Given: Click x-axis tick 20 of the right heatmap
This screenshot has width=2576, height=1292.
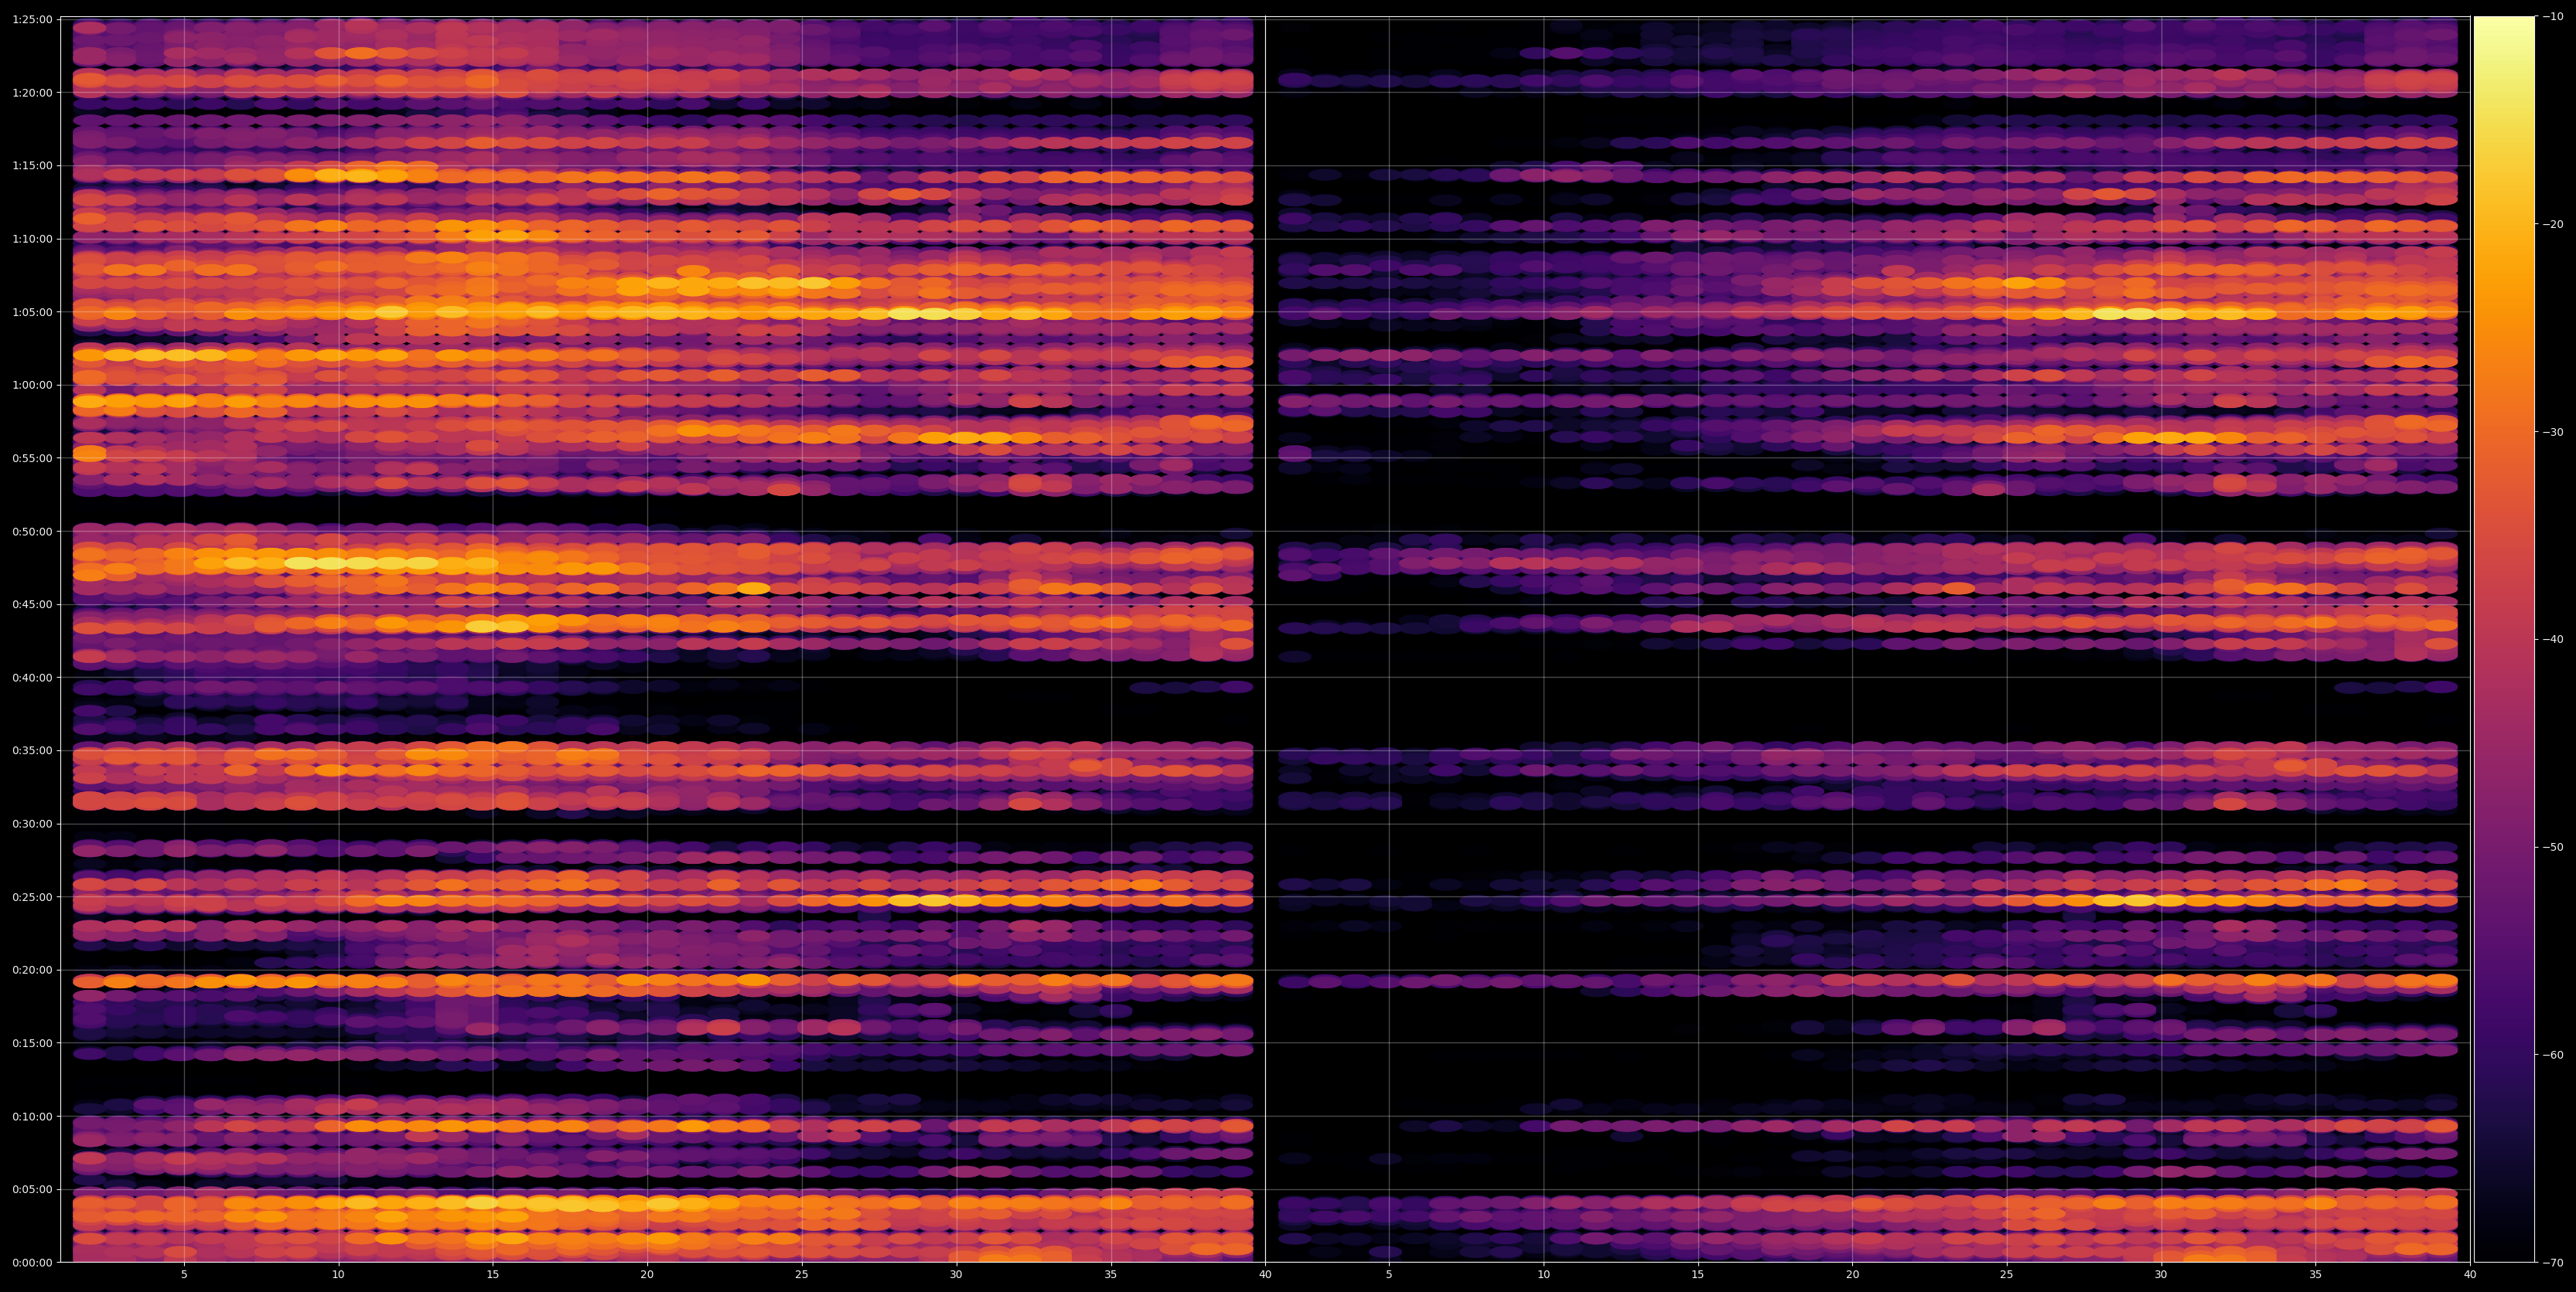Looking at the screenshot, I should (1852, 1275).
